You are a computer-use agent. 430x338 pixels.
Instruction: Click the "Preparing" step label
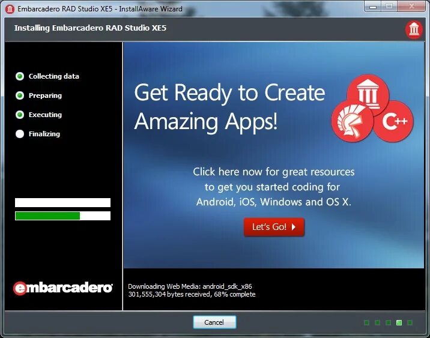45,95
